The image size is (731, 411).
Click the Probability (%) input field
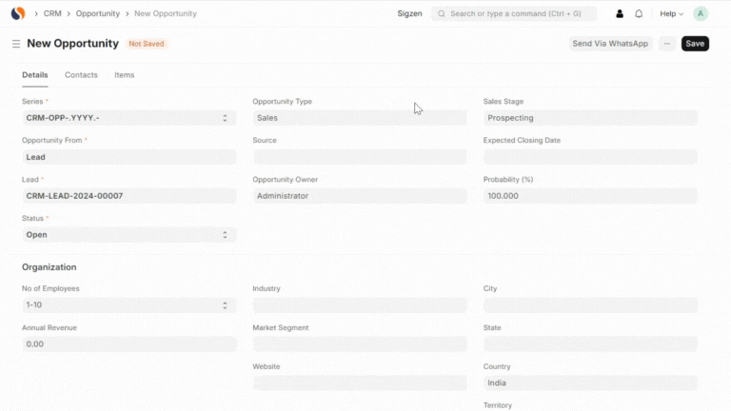590,196
